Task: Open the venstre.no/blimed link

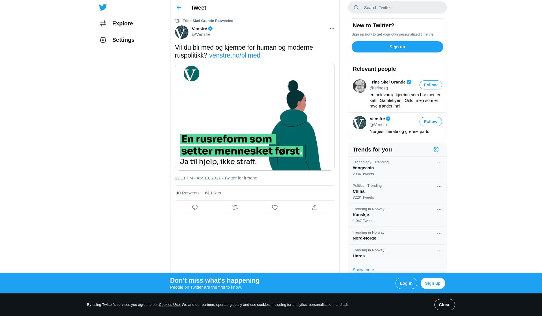Action: pos(235,55)
